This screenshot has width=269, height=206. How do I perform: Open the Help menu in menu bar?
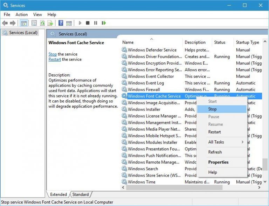52,15
